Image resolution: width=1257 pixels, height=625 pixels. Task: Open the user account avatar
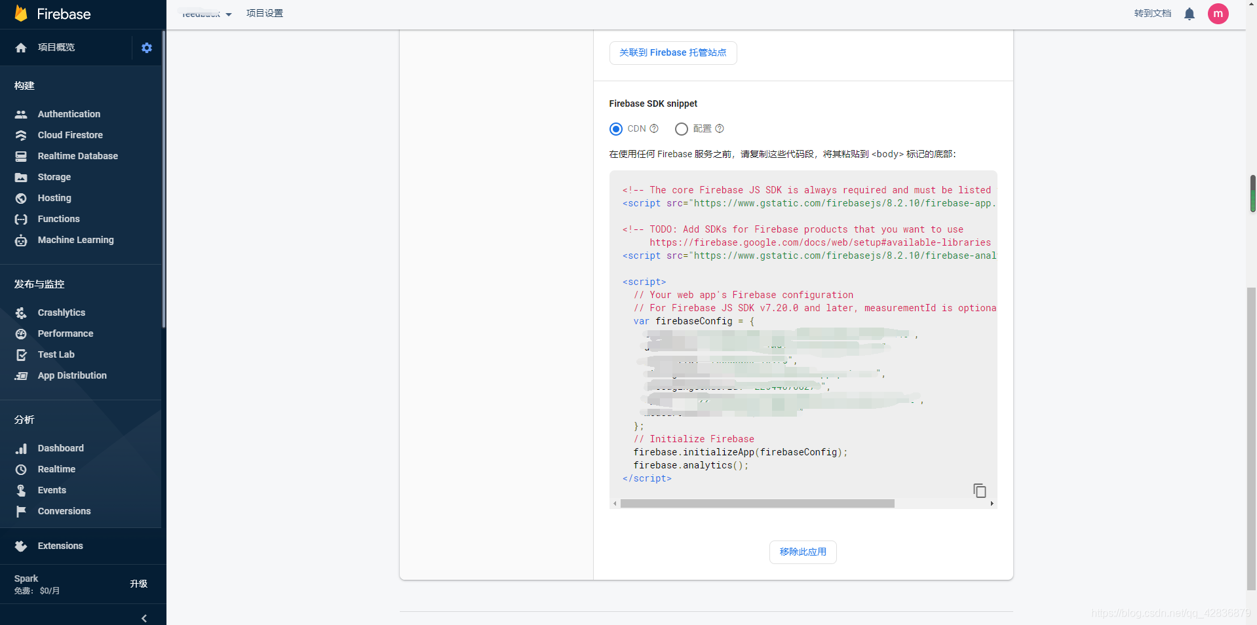[x=1218, y=14]
